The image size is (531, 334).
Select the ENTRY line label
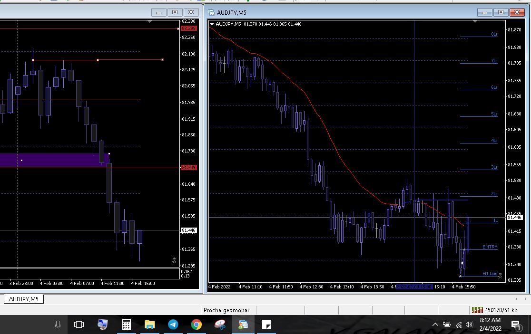490,247
